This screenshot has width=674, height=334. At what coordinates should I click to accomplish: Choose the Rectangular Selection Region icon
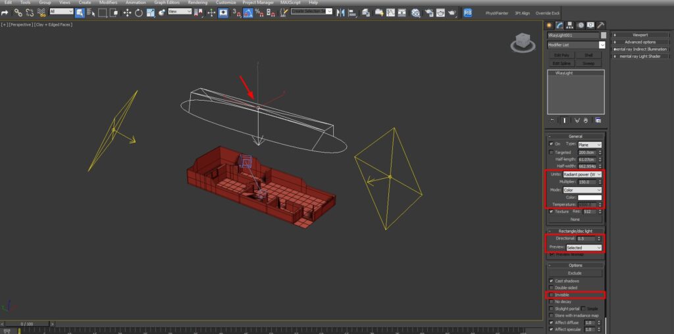coord(102,12)
